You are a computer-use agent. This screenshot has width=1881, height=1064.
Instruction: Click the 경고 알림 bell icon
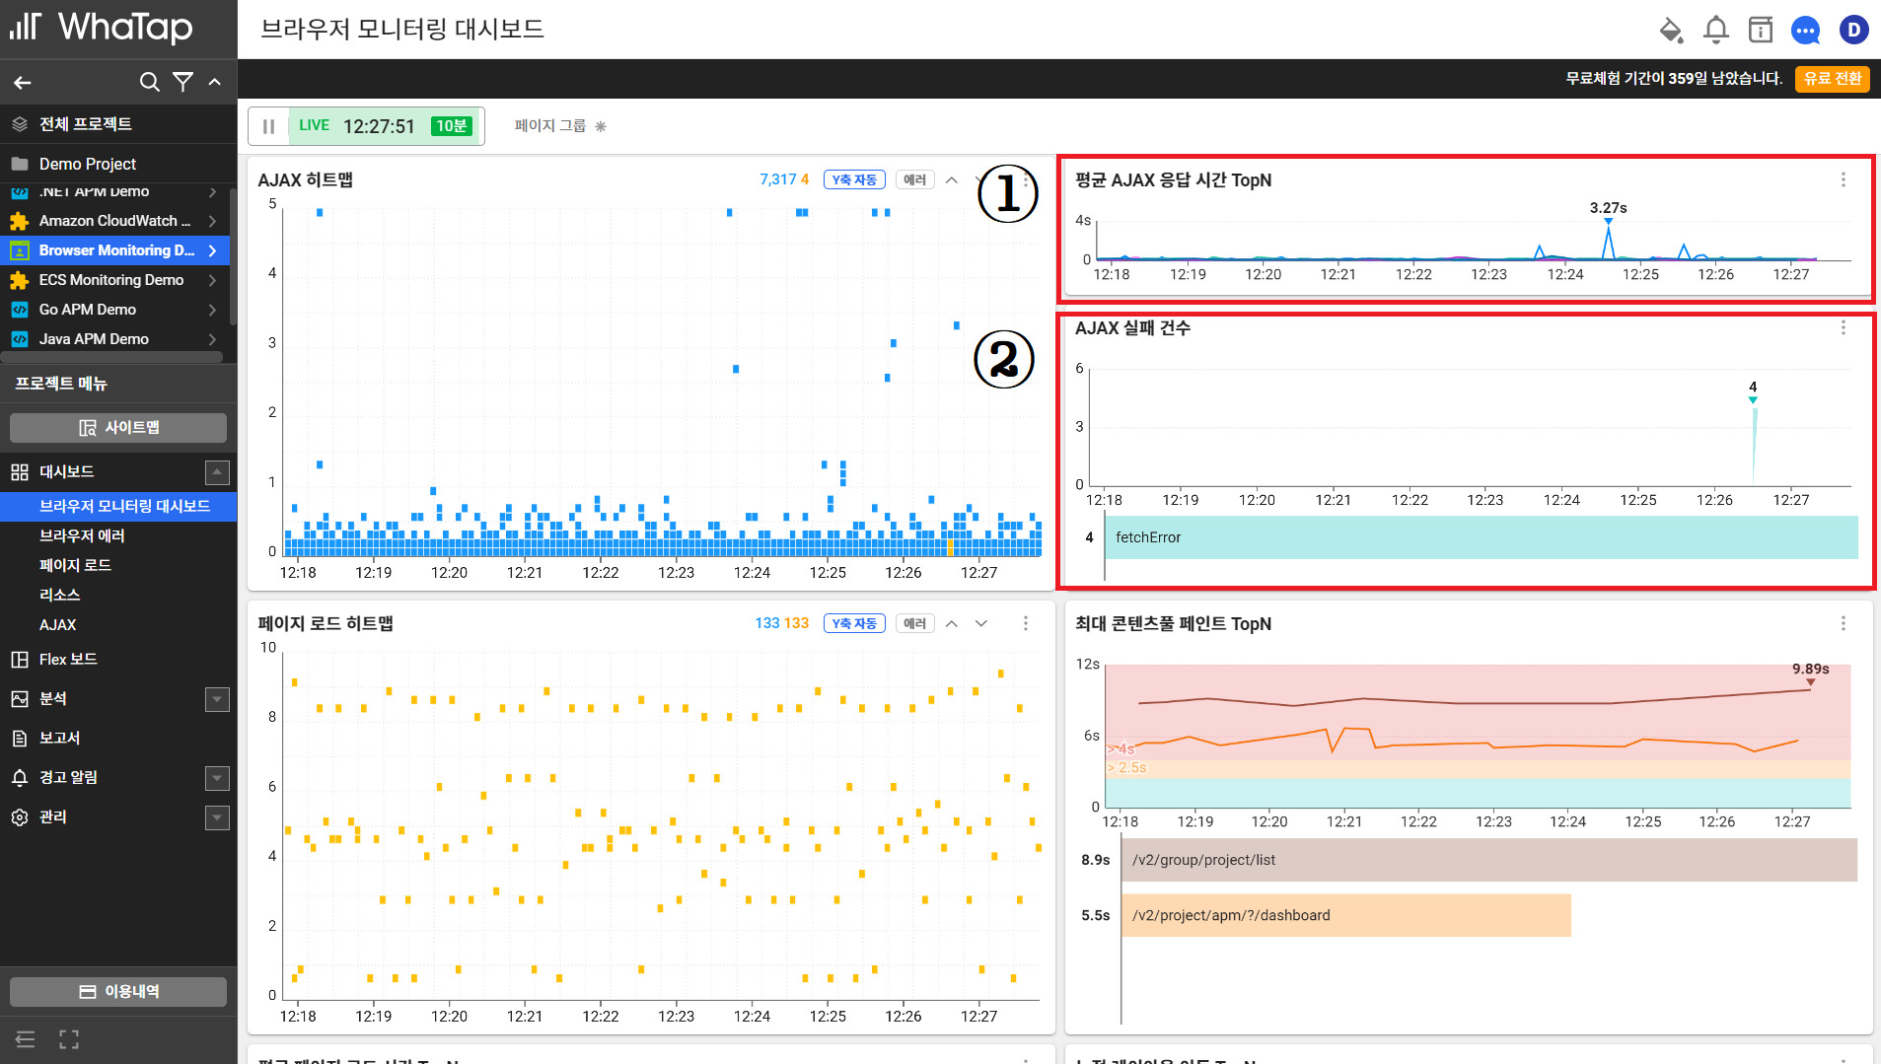(x=20, y=778)
